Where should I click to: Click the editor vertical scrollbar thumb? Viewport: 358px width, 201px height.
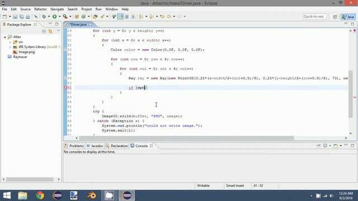(351, 94)
